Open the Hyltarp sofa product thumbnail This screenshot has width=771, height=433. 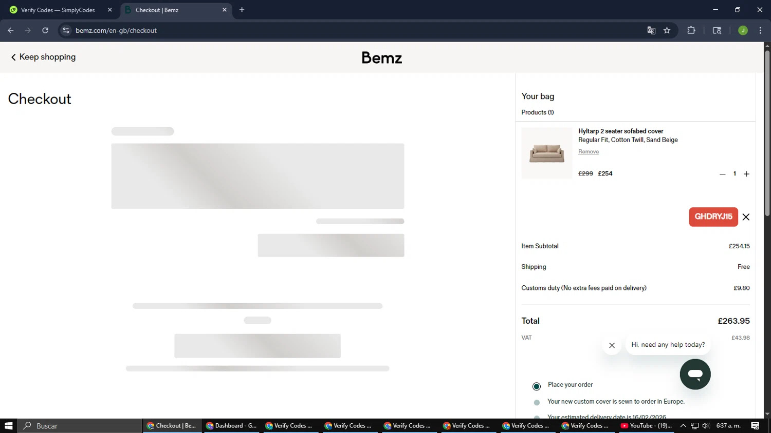point(547,153)
